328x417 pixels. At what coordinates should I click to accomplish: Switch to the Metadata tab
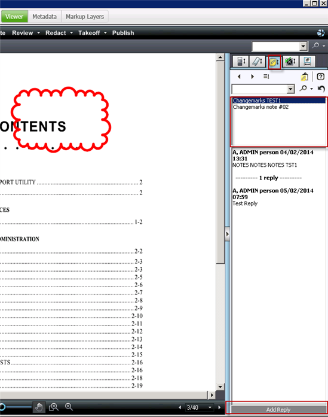tap(45, 17)
